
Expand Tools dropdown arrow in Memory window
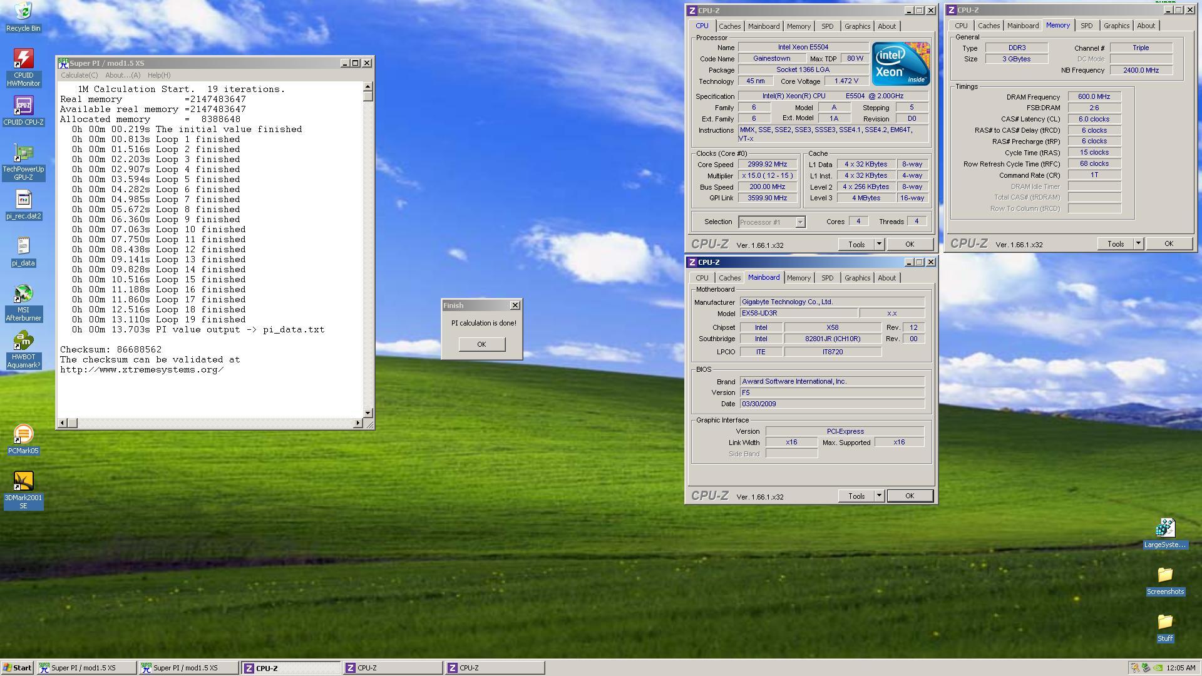tap(1138, 244)
